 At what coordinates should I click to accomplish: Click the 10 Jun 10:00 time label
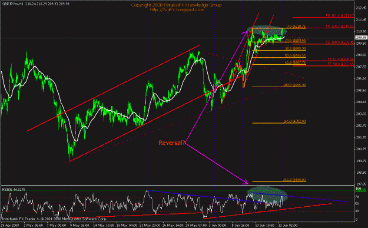click(265, 225)
